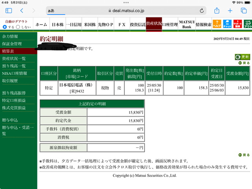Open 預り残高振替 in the sidebar

click(x=14, y=93)
